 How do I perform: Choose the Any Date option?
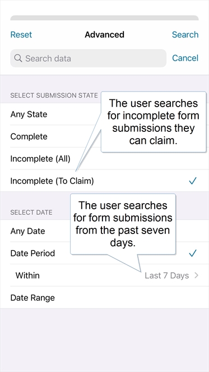click(104, 231)
